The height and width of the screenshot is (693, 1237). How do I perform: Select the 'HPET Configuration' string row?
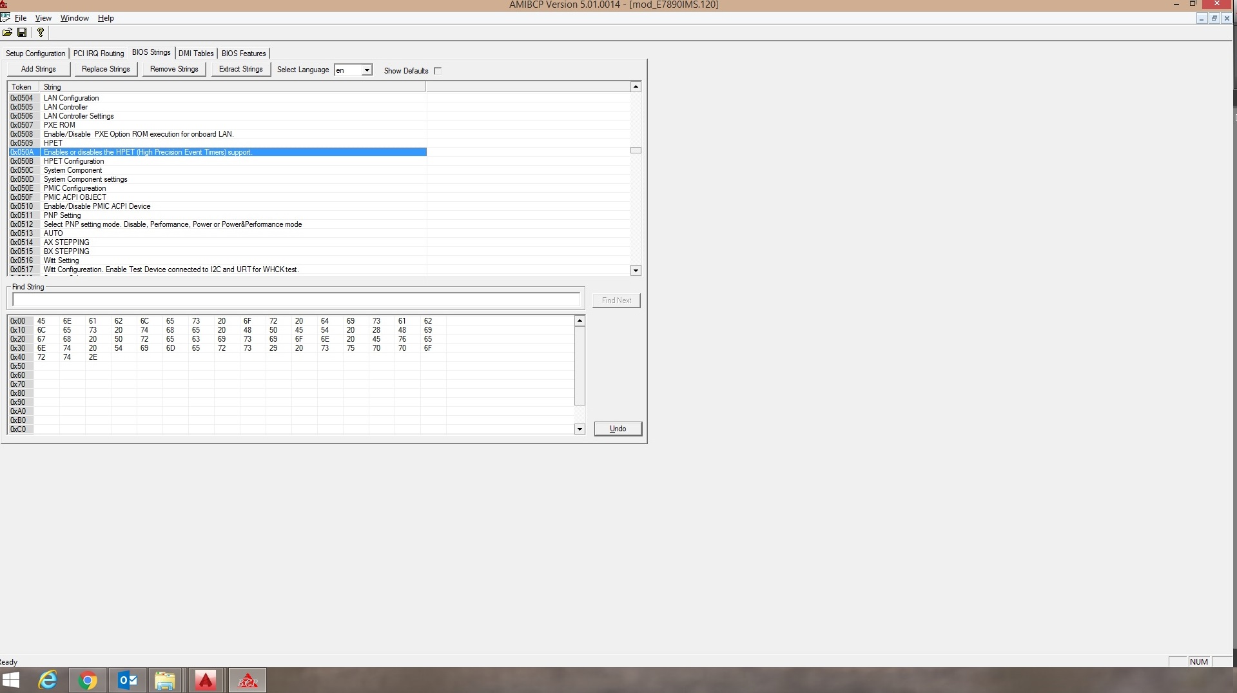(x=217, y=161)
